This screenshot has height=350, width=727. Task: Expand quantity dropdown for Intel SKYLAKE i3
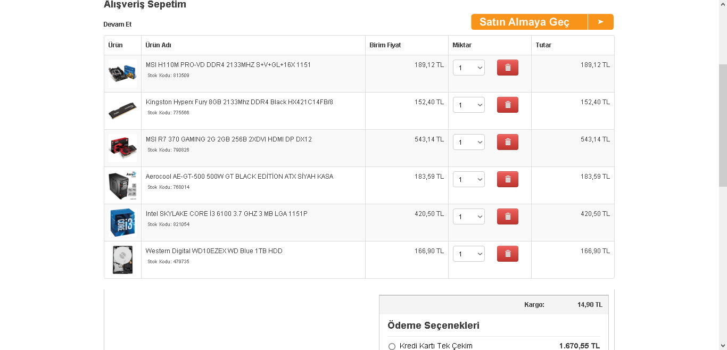point(469,216)
